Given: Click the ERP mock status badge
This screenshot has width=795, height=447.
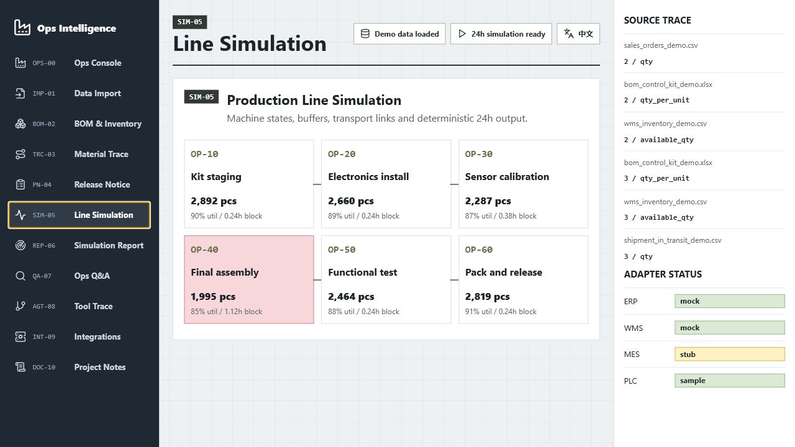Looking at the screenshot, I should pos(730,301).
